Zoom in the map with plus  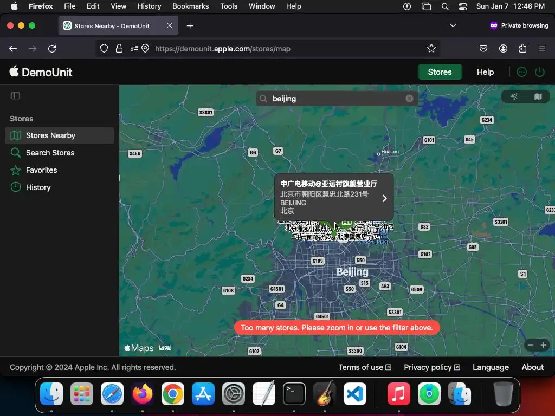543,345
